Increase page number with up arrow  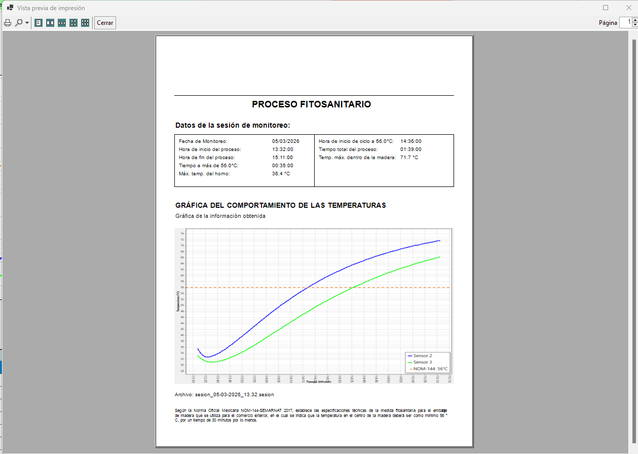(x=634, y=20)
